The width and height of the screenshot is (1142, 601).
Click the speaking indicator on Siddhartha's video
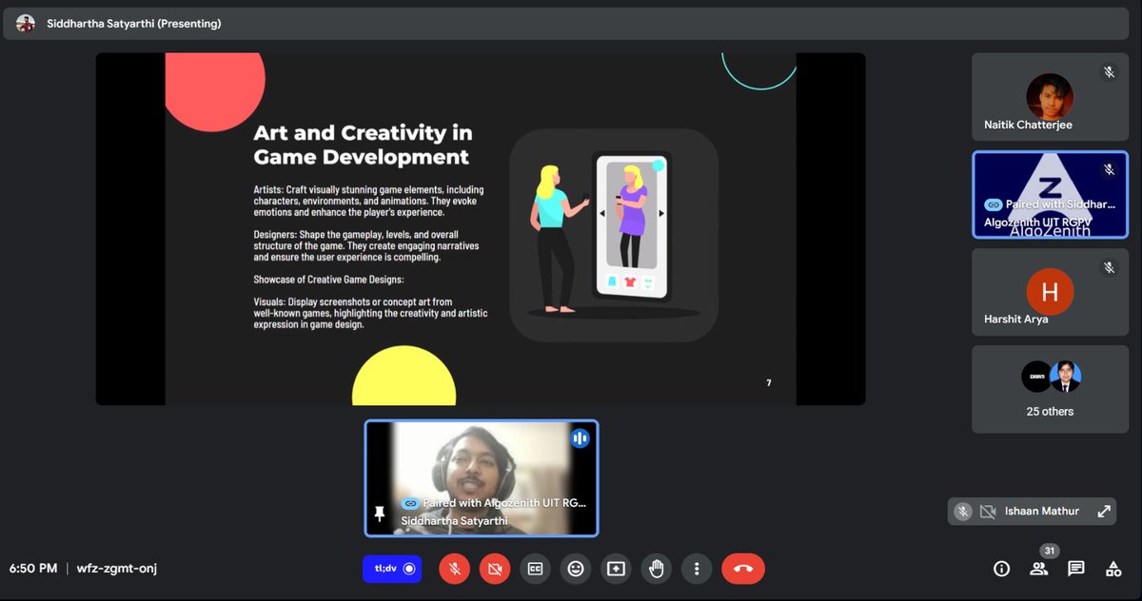(x=580, y=438)
